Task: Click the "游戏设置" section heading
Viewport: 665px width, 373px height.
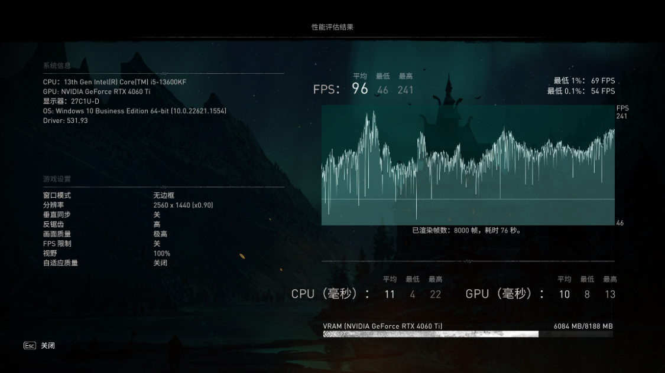Action: tap(57, 179)
